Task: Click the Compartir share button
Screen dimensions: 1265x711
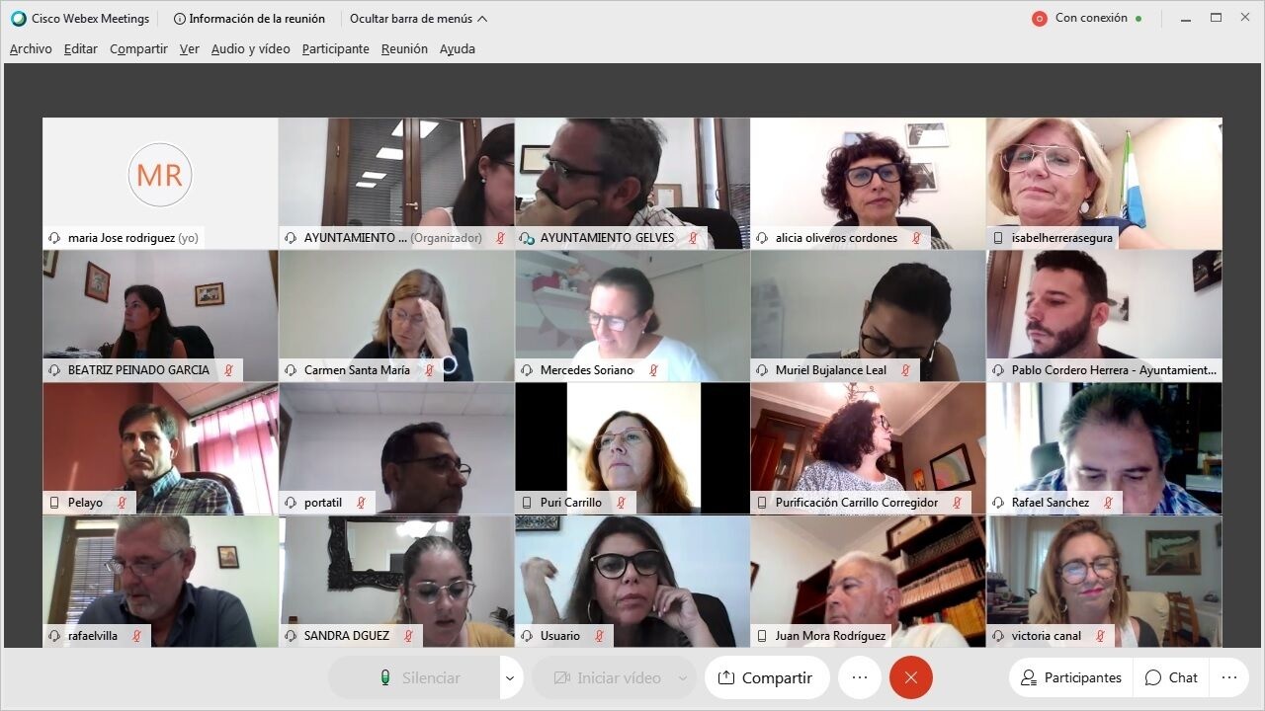Action: pyautogui.click(x=767, y=677)
